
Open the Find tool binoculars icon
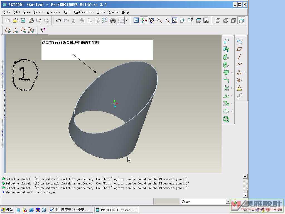coord(113,20)
